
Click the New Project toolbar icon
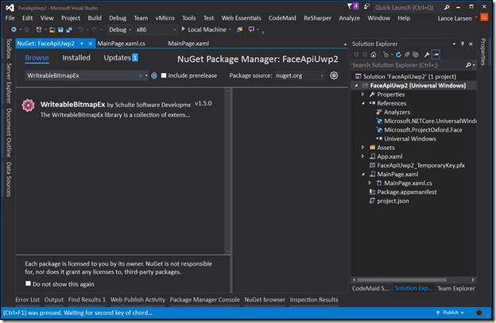tap(39, 29)
